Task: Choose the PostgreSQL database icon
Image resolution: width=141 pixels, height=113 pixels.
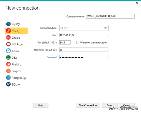Action: pyautogui.click(x=8, y=78)
